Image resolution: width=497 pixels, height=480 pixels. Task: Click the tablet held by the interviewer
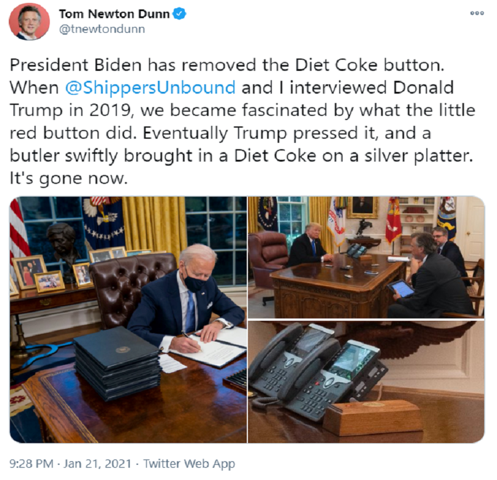(x=401, y=289)
